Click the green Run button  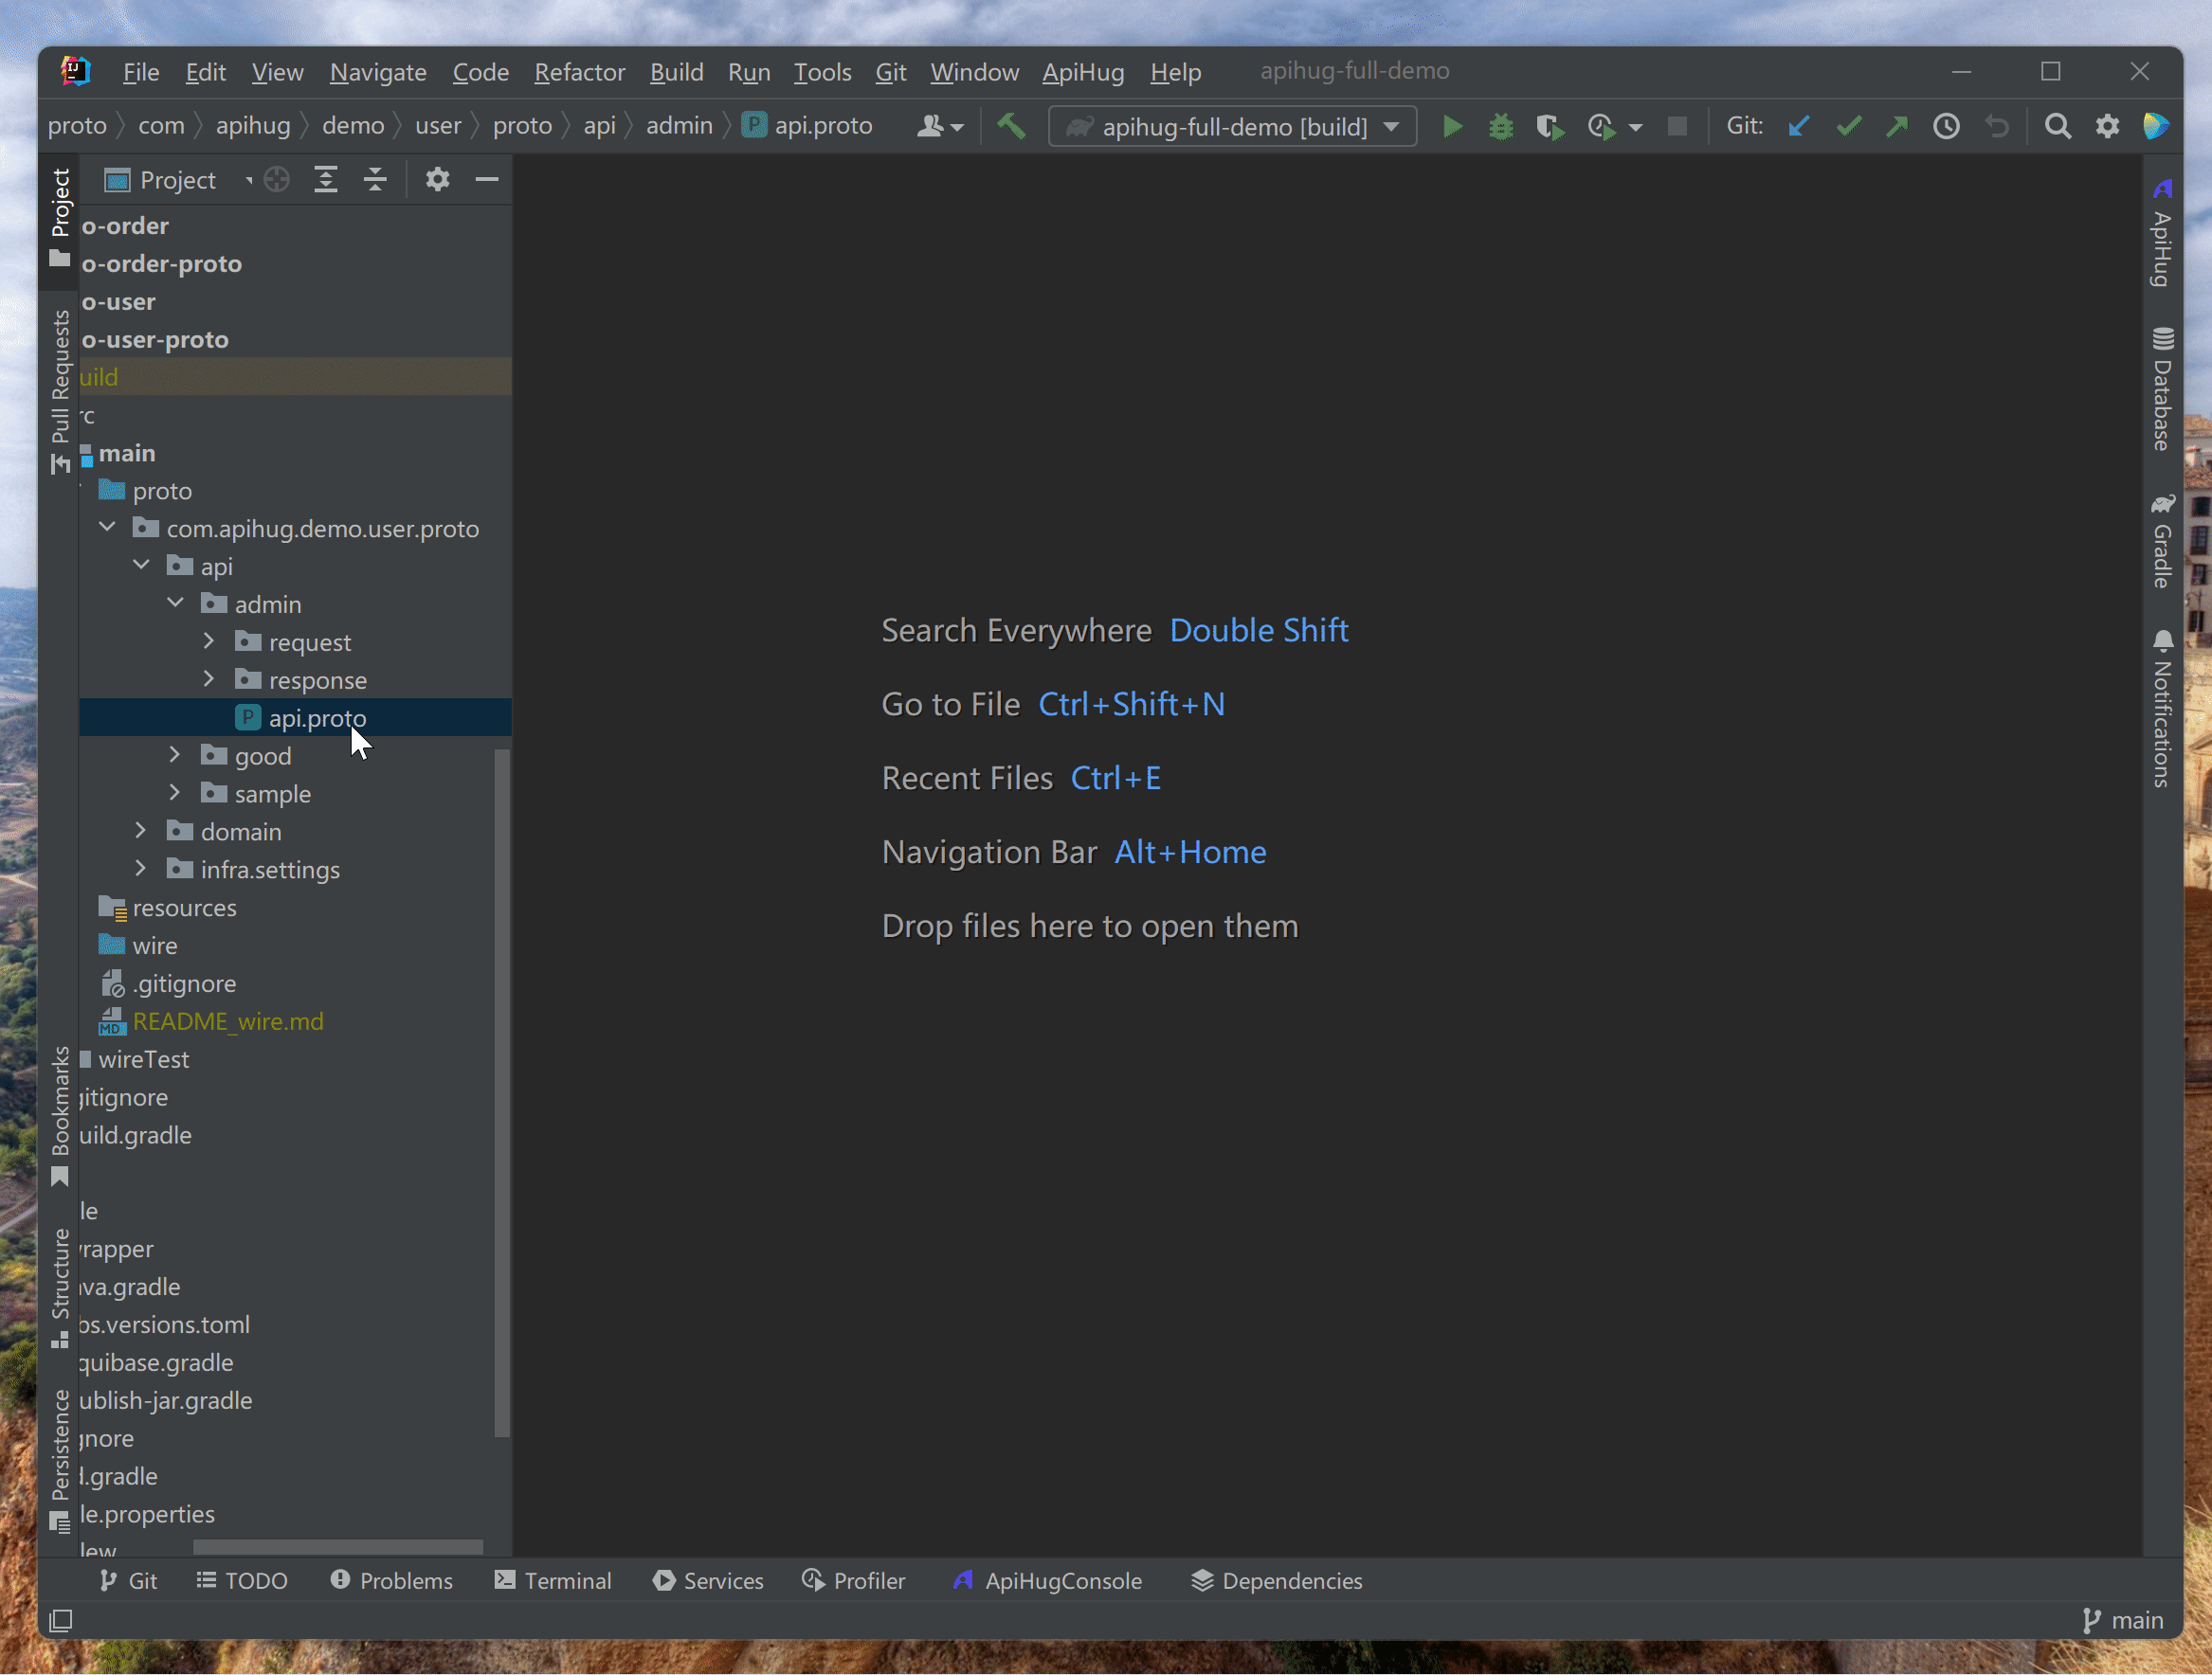coord(1452,127)
